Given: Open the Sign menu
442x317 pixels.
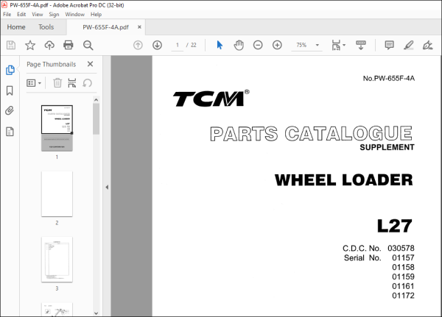Looking at the screenshot, I should (x=54, y=15).
